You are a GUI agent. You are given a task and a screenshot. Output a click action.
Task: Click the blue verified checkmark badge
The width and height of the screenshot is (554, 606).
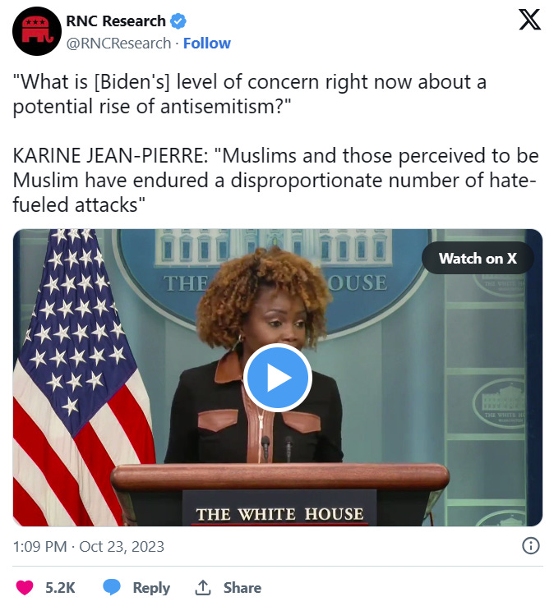tap(178, 21)
